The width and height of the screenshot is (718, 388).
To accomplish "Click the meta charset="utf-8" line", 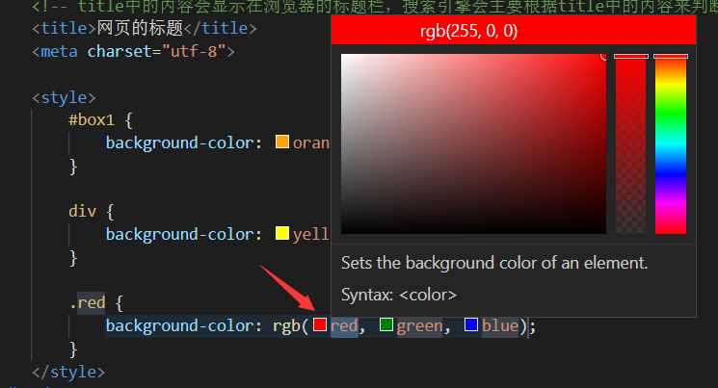I will click(x=133, y=51).
